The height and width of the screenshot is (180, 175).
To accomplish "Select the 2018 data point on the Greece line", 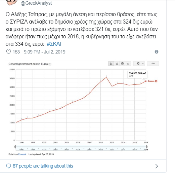I will pos(146,81).
